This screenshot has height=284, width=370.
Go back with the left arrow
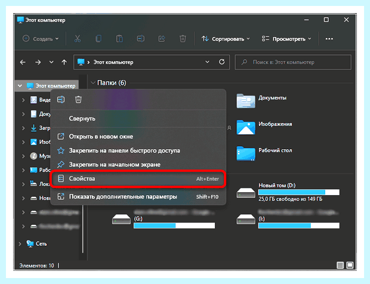[23, 62]
